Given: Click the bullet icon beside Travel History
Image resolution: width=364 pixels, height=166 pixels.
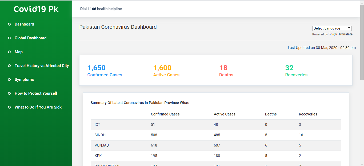Looking at the screenshot, I should pyautogui.click(x=9, y=66).
